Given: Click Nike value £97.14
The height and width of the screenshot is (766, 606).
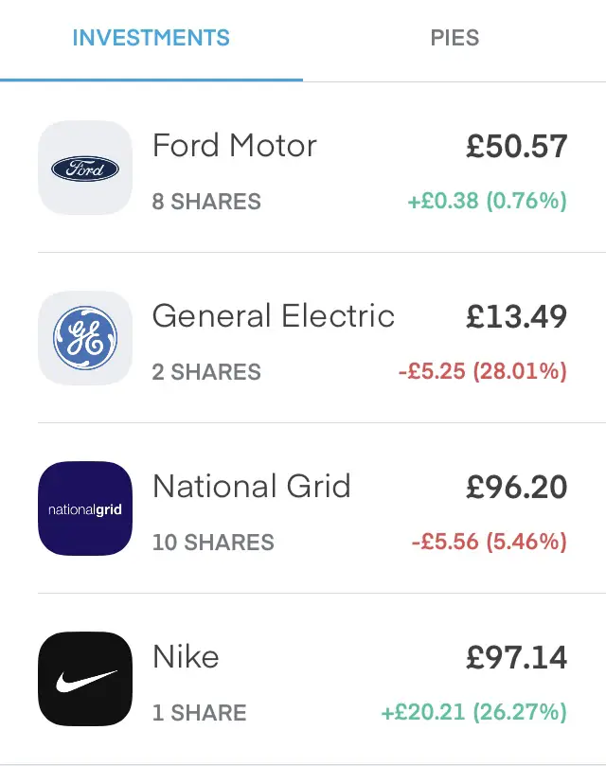Looking at the screenshot, I should [517, 657].
